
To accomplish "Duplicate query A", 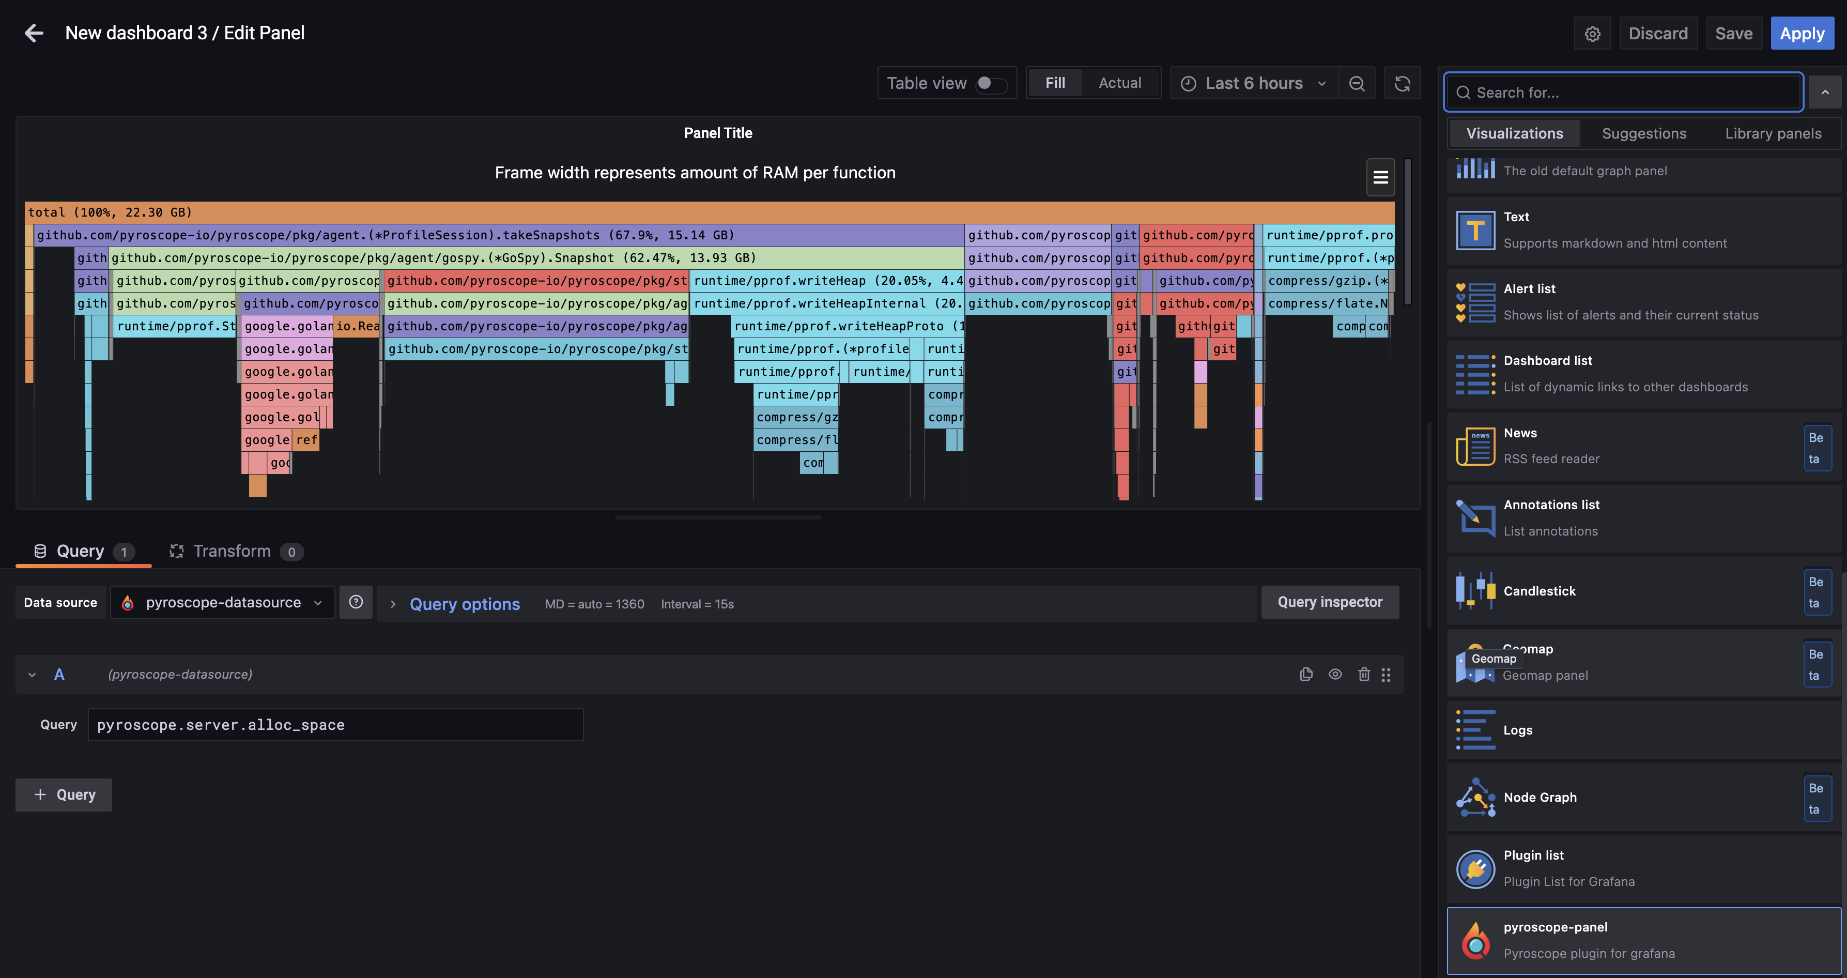I will [1305, 674].
